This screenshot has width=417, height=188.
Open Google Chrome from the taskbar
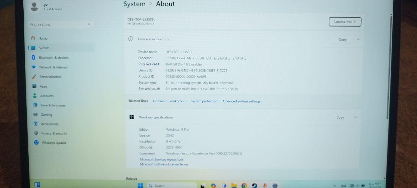point(244,186)
